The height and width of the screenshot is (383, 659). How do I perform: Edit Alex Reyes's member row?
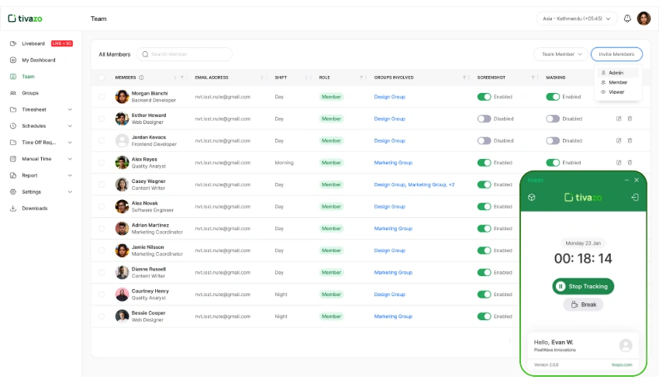[619, 163]
